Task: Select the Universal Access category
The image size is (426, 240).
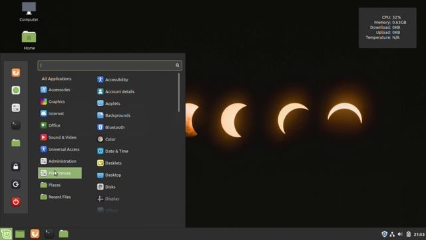Action: click(x=60, y=149)
